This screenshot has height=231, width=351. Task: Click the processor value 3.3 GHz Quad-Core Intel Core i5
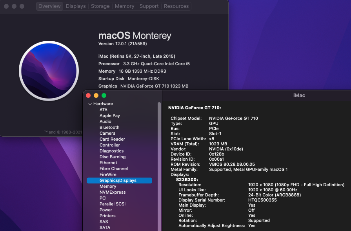156,64
